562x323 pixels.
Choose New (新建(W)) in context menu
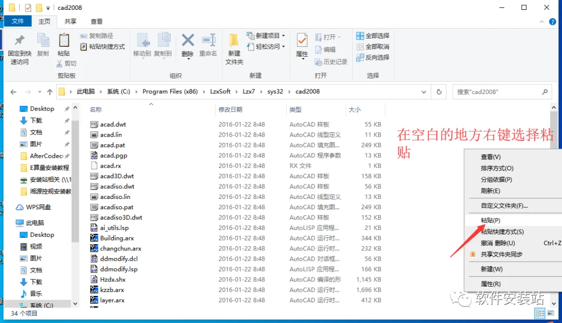point(491,269)
